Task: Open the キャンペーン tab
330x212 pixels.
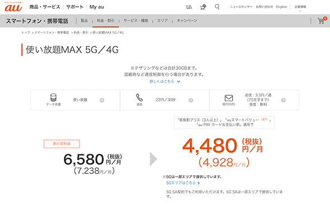Action: [x=187, y=21]
